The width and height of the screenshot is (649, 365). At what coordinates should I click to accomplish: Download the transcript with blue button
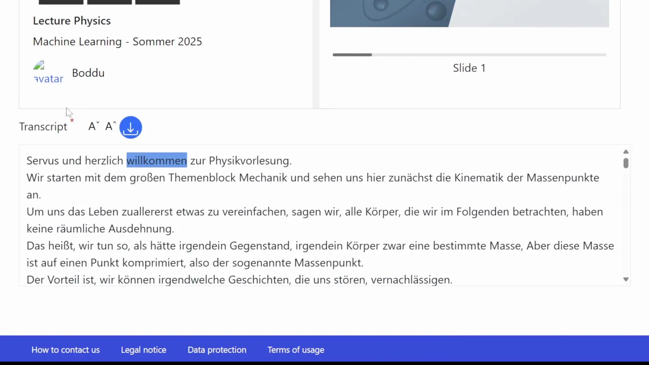click(130, 127)
